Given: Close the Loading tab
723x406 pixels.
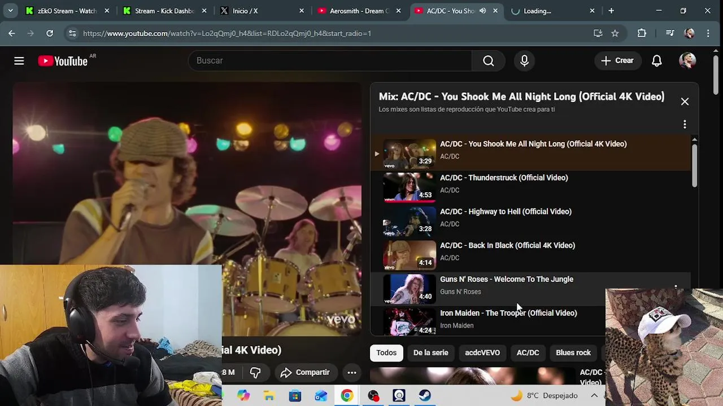Looking at the screenshot, I should (592, 11).
